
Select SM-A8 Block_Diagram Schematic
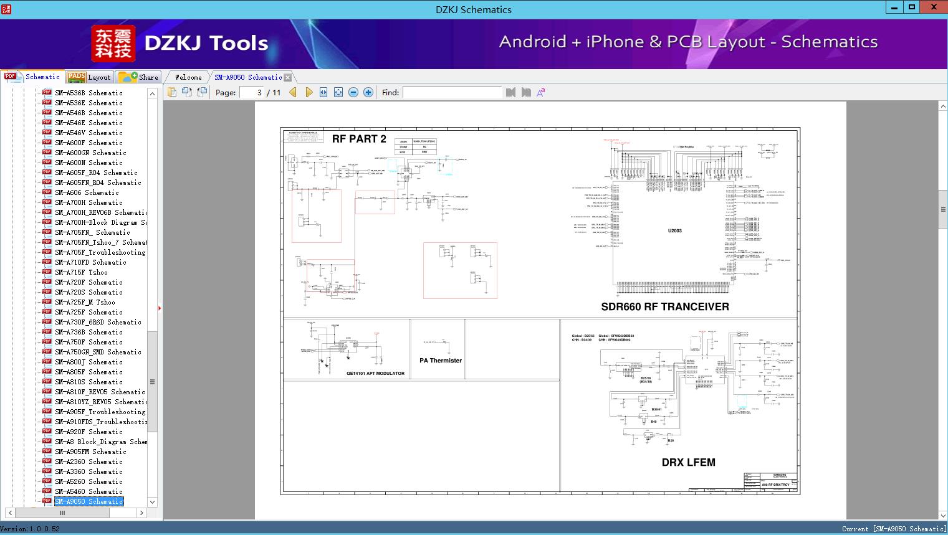pos(101,442)
